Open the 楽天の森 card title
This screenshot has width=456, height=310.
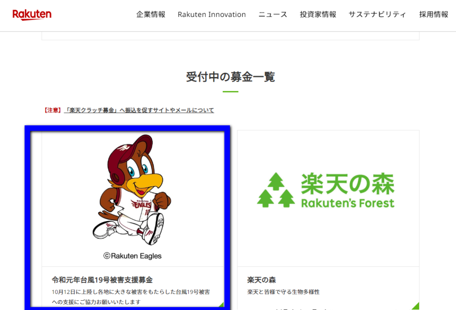tap(261, 280)
